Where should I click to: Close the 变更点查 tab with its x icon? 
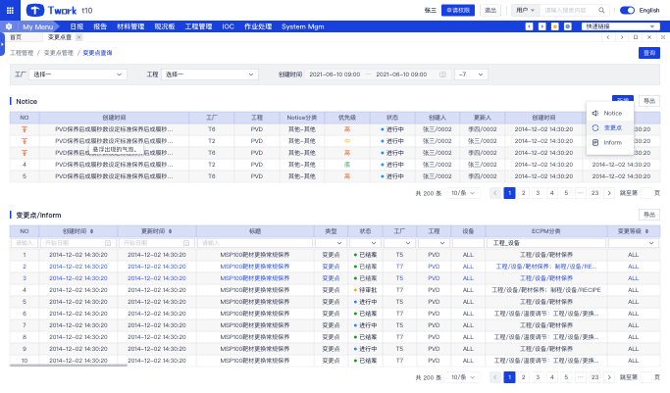78,36
